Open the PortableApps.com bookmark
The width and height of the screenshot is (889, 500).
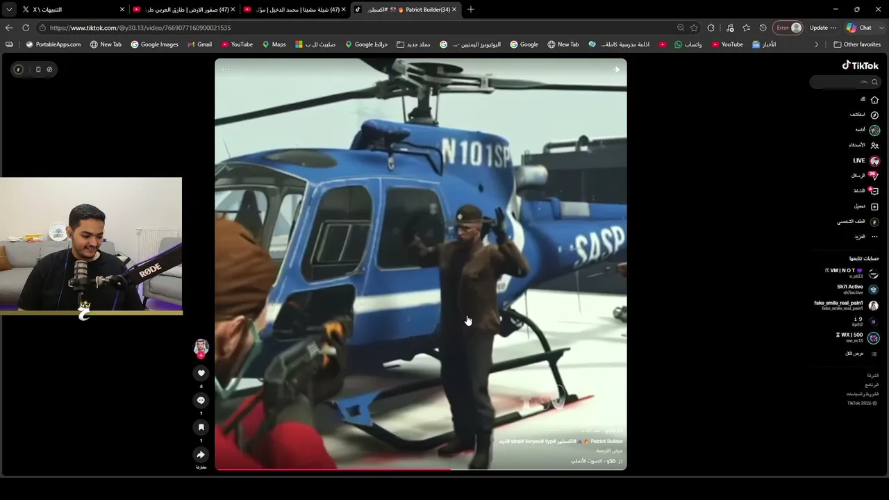53,44
